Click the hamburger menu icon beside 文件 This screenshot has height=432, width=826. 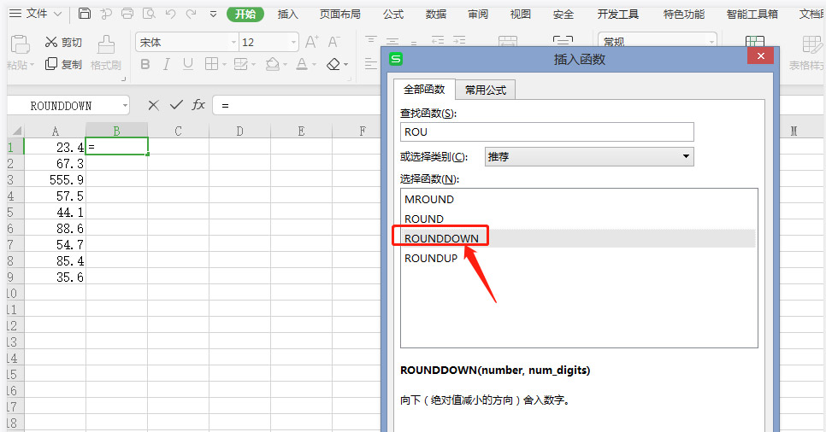pyautogui.click(x=15, y=13)
